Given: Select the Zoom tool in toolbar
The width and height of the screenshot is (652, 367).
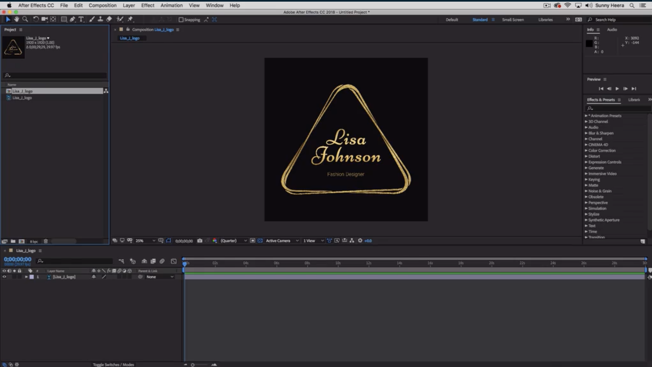Looking at the screenshot, I should tap(25, 19).
